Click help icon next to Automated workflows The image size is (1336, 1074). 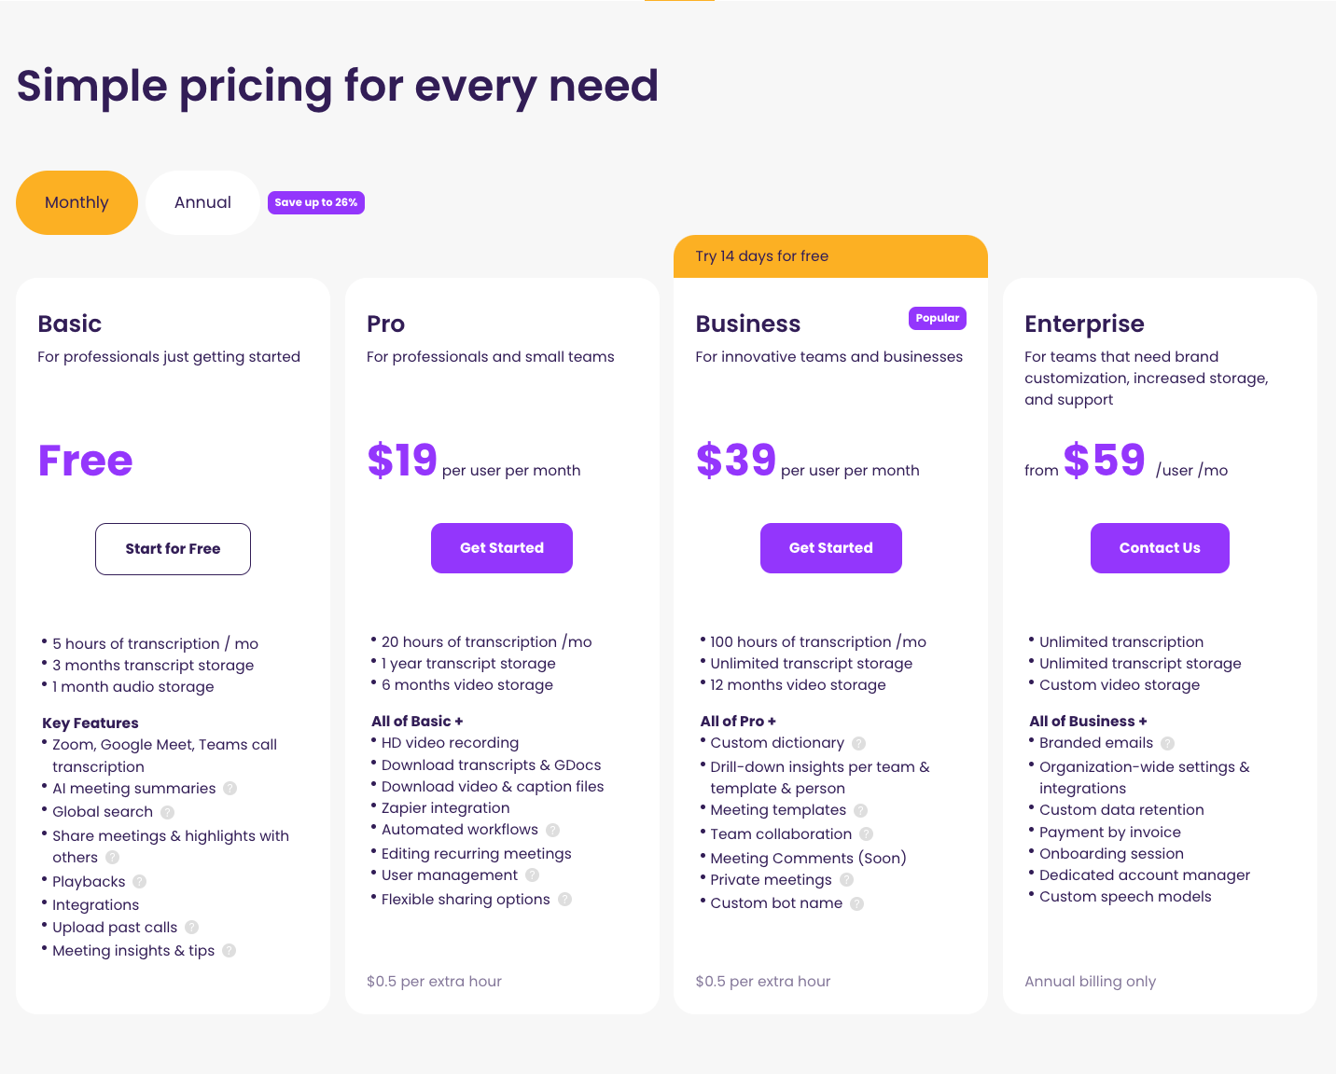click(x=553, y=831)
